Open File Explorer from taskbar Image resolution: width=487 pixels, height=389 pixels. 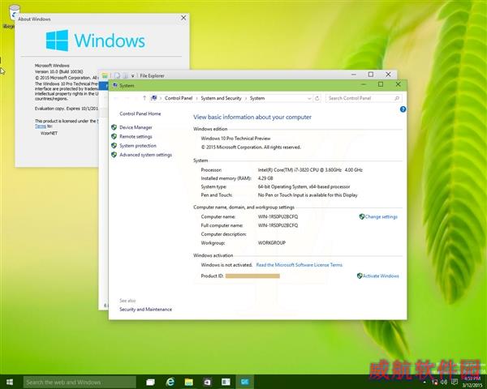[x=188, y=382]
